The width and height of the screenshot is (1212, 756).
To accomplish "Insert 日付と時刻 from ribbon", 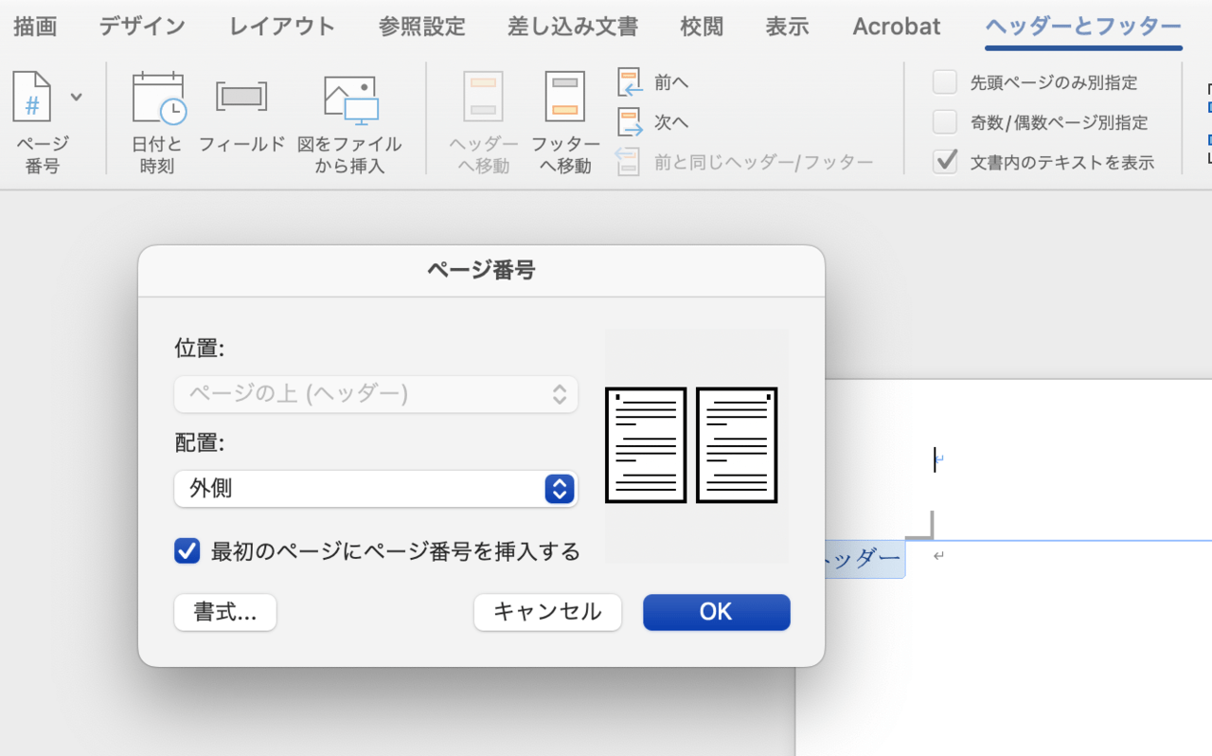I will (157, 124).
